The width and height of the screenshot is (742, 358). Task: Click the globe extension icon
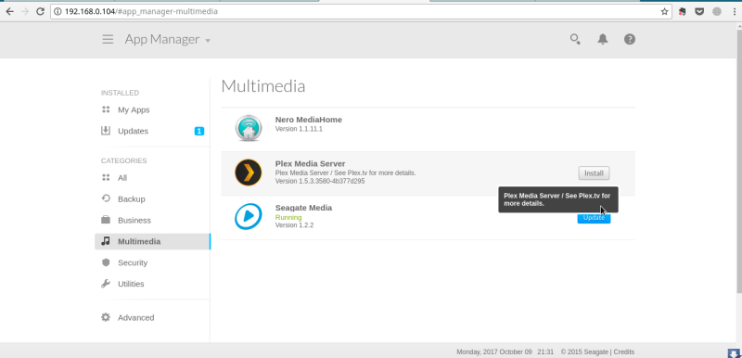716,11
